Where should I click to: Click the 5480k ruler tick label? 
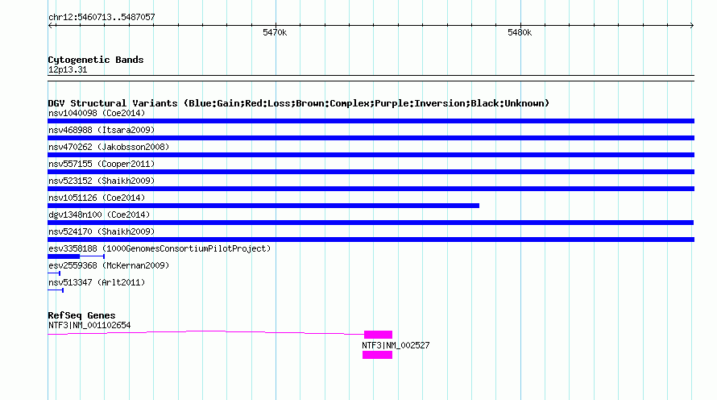(520, 32)
